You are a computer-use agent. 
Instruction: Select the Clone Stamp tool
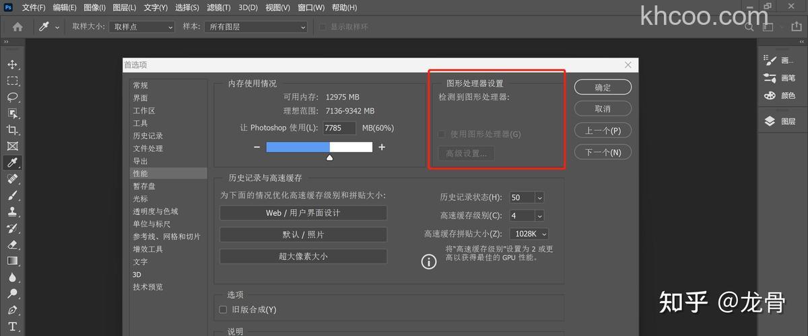(x=12, y=212)
